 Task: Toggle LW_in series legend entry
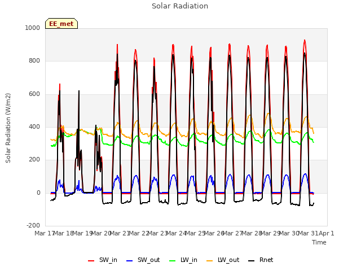(x=183, y=260)
